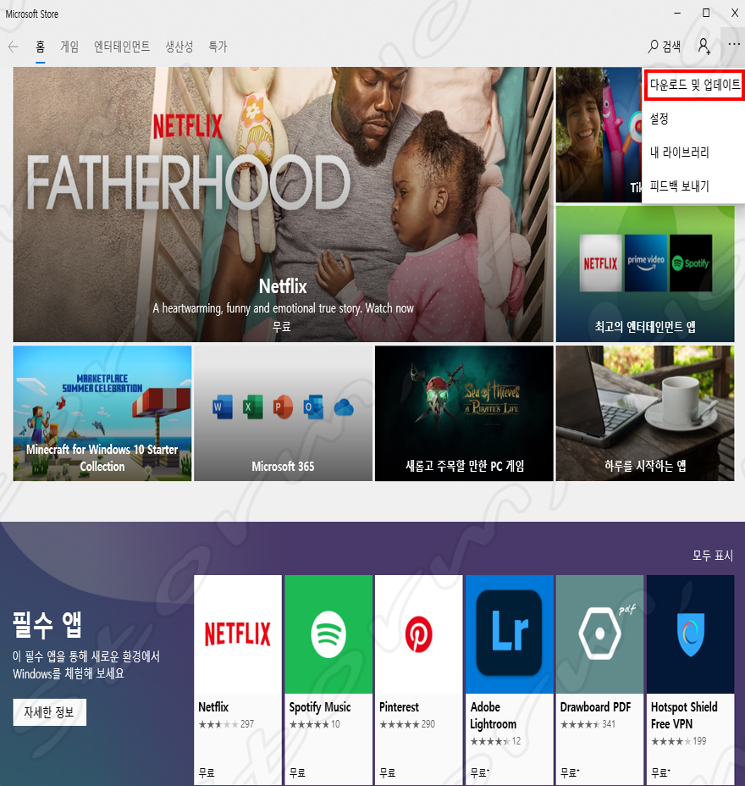
Task: Open the Netflix app card icon
Action: 238,634
